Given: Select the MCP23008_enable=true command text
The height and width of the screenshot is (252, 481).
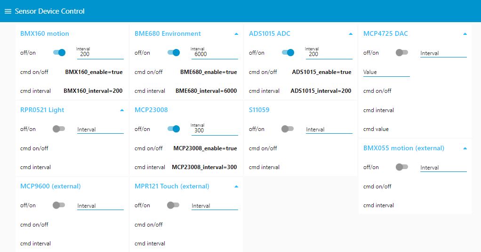Looking at the screenshot, I should click(x=205, y=148).
